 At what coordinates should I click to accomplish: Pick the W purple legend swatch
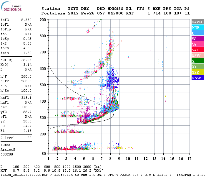point(197,39)
